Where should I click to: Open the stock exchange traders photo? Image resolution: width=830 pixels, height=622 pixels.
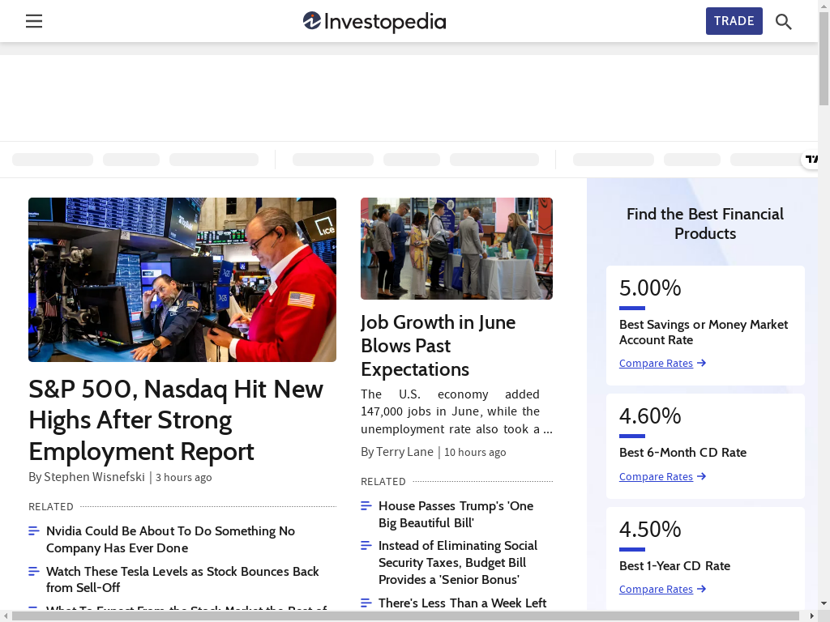coord(182,279)
